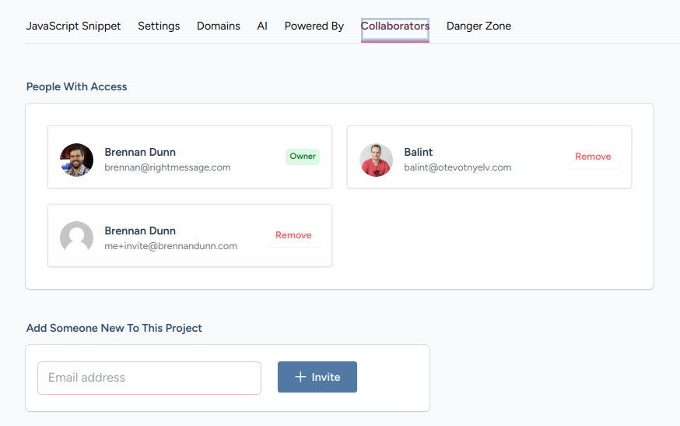Click the balint@otevotnyelv.com email text

tap(457, 167)
